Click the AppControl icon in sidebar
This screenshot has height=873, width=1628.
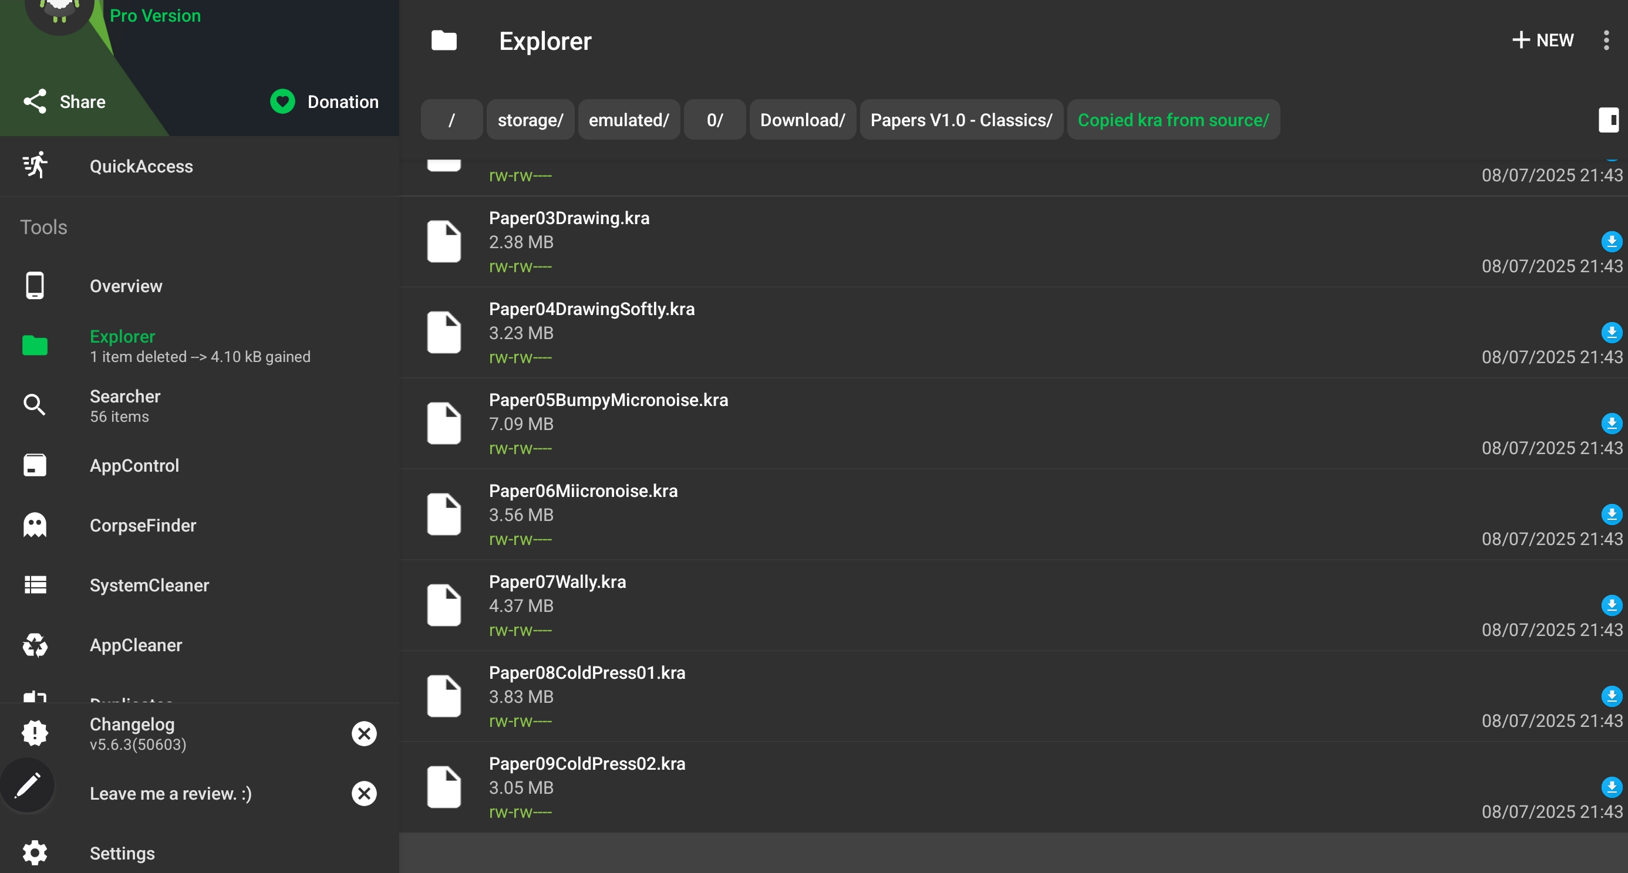(35, 466)
